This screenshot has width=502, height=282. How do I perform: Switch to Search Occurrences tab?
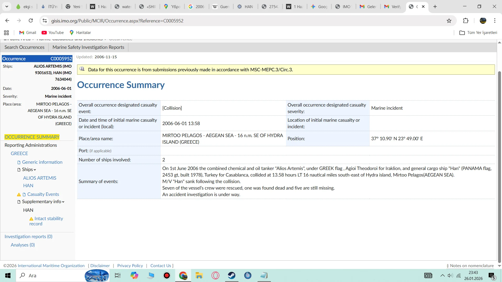point(24,47)
